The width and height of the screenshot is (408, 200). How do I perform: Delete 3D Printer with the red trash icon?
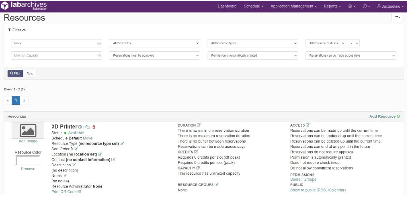[x=94, y=127]
